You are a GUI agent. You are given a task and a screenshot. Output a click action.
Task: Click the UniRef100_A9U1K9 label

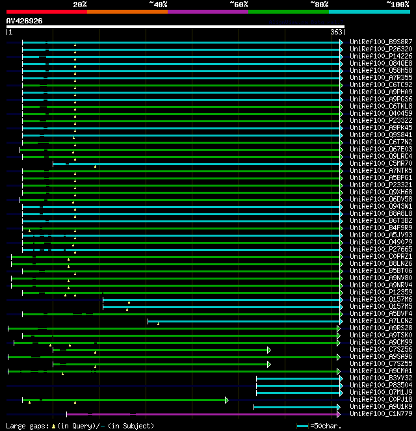point(381,406)
